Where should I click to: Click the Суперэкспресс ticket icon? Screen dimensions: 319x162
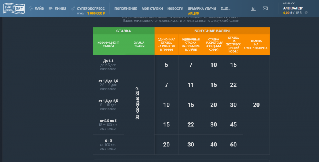click(x=73, y=8)
